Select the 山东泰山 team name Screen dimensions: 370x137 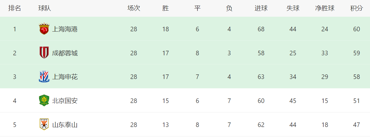click(65, 125)
